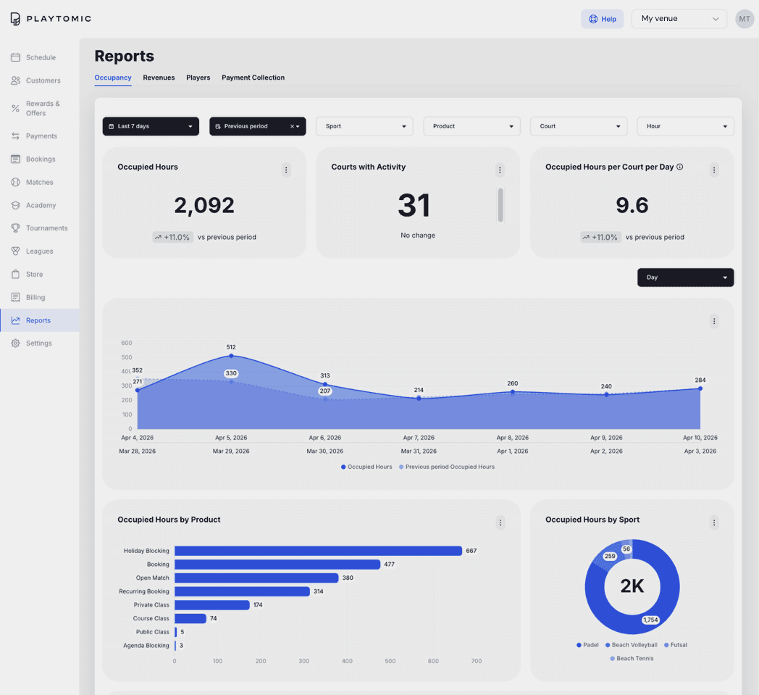759x695 pixels.
Task: Click the Store shopping bag icon
Action: (x=15, y=274)
